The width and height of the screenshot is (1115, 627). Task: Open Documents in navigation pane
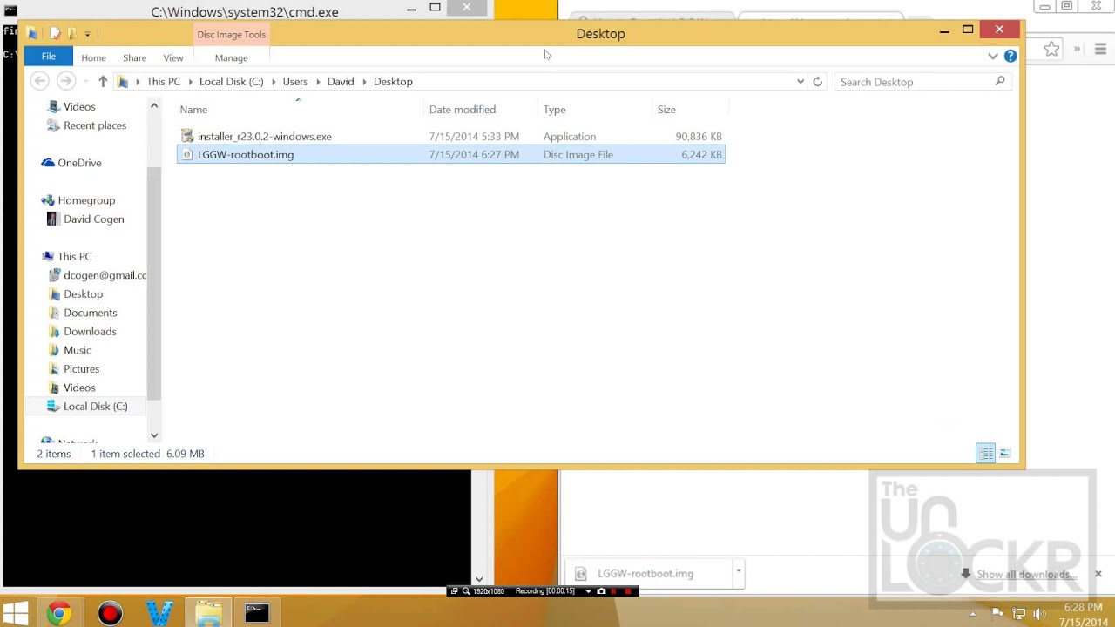(90, 313)
